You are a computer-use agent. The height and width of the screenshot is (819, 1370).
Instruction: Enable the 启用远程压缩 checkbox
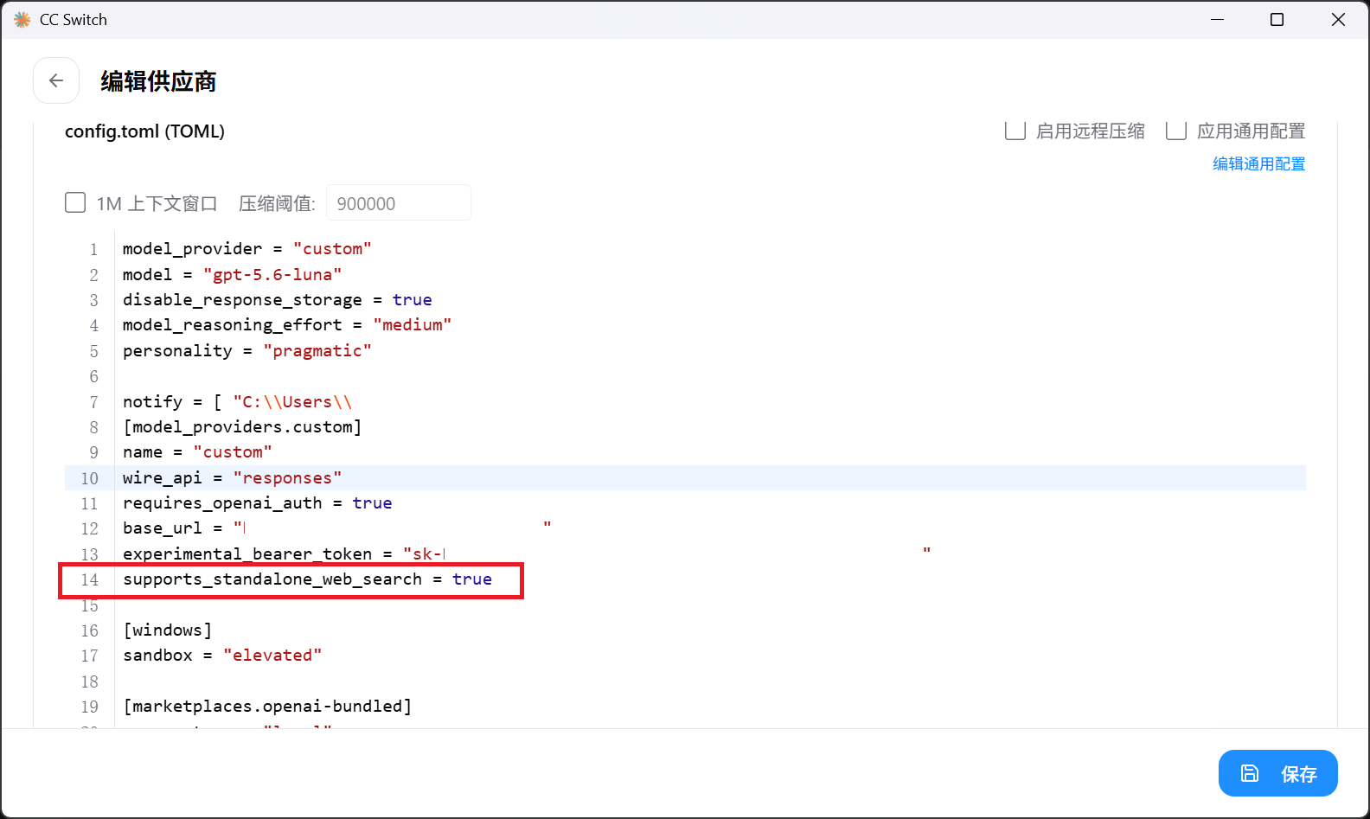point(1015,131)
